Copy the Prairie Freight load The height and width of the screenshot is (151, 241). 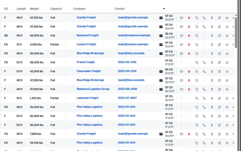click(x=197, y=62)
